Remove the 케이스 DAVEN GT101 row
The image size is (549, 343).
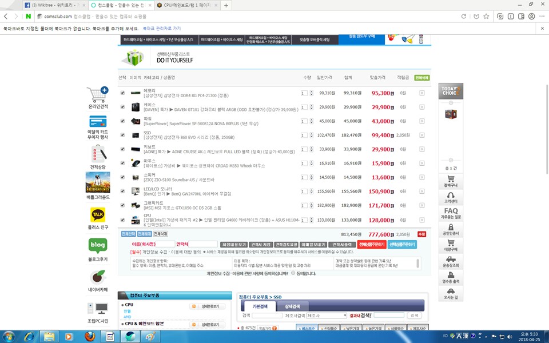point(422,107)
